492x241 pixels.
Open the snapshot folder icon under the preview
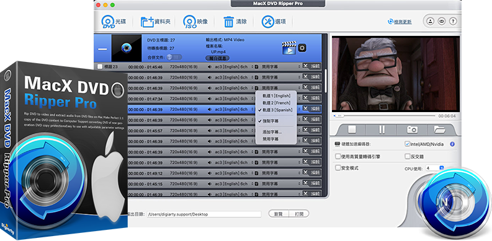tap(440, 129)
